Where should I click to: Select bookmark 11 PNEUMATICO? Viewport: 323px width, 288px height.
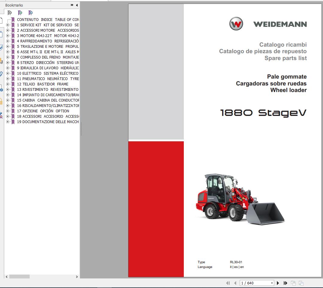pyautogui.click(x=48, y=79)
